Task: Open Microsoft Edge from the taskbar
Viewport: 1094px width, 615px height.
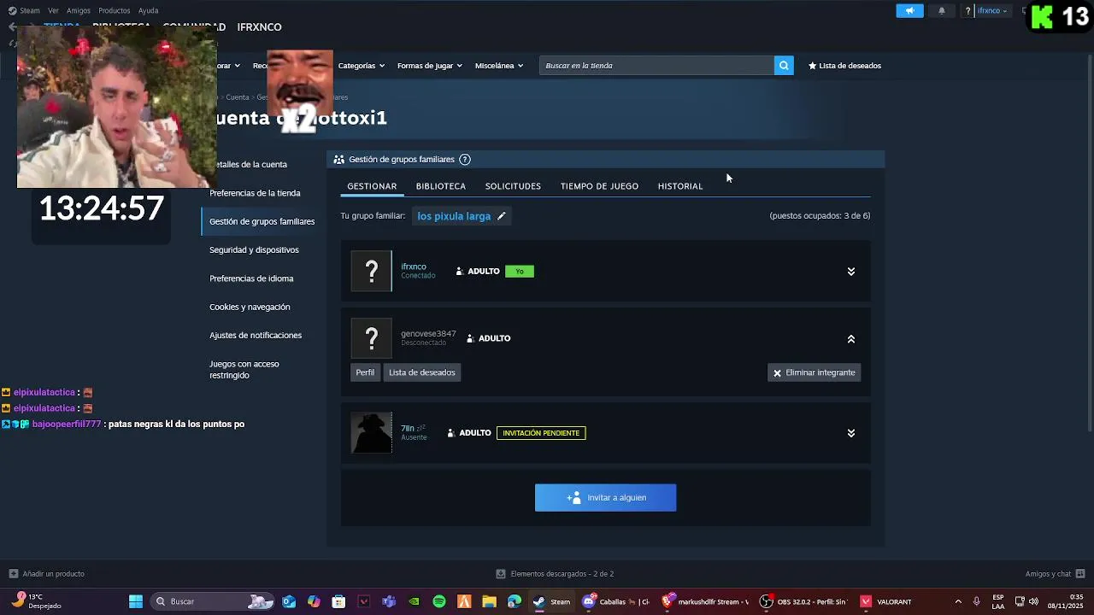Action: pyautogui.click(x=514, y=601)
